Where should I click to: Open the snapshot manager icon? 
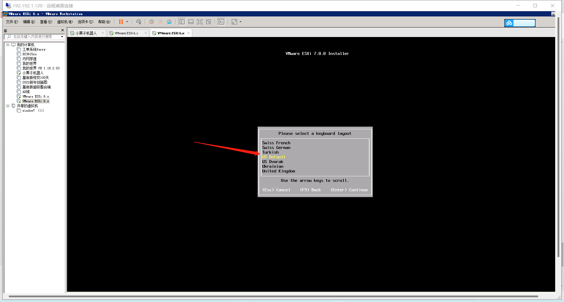pos(169,22)
